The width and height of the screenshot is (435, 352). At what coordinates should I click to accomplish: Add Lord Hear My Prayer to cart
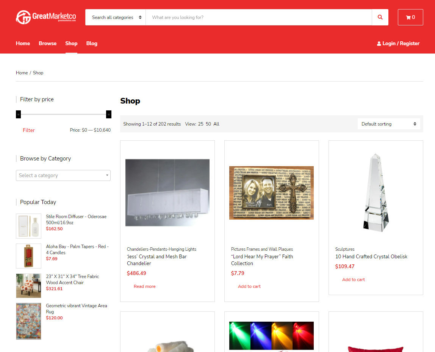pyautogui.click(x=249, y=286)
